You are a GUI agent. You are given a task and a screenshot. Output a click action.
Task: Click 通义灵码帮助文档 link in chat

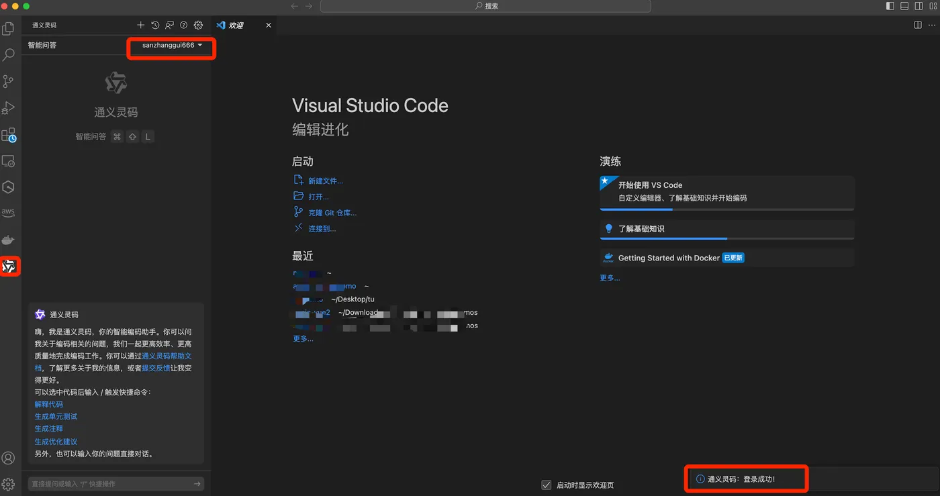(167, 356)
